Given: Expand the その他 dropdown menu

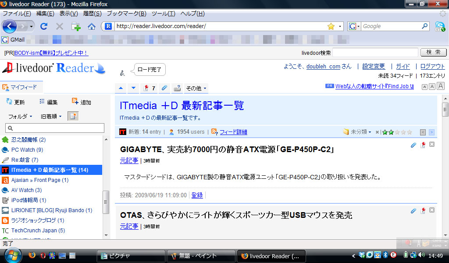Looking at the screenshot, I should coord(196,88).
